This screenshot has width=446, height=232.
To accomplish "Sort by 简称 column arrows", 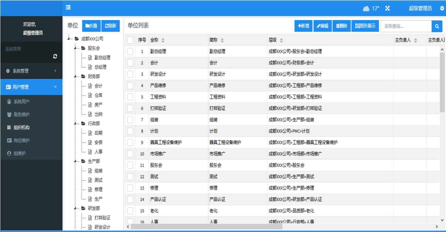I will tap(222, 40).
